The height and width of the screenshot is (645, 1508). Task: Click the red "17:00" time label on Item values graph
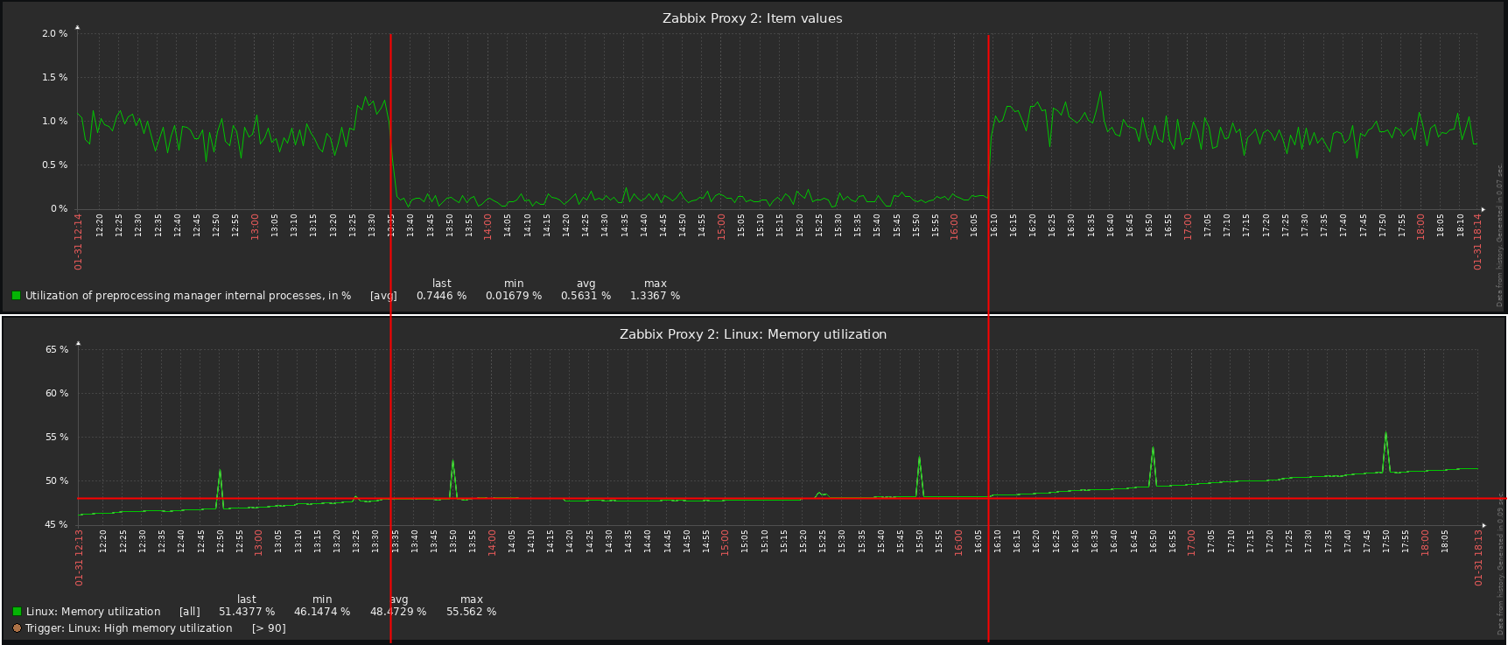coord(1188,226)
